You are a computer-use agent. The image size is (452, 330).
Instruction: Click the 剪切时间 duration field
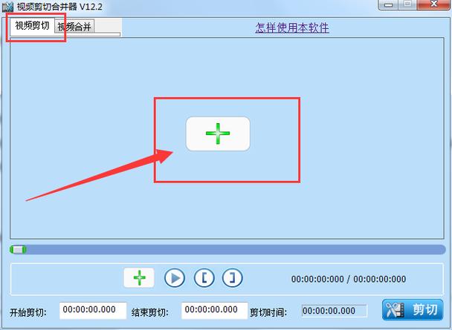tap(335, 311)
